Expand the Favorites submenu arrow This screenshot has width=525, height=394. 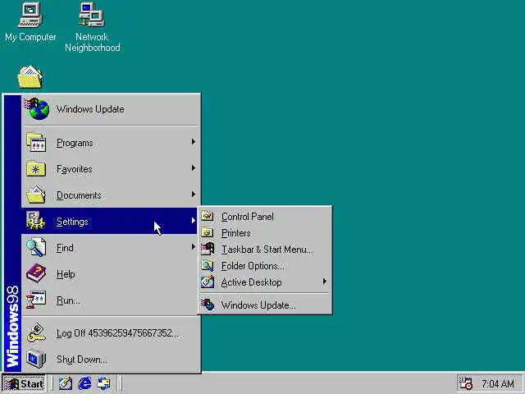point(194,167)
